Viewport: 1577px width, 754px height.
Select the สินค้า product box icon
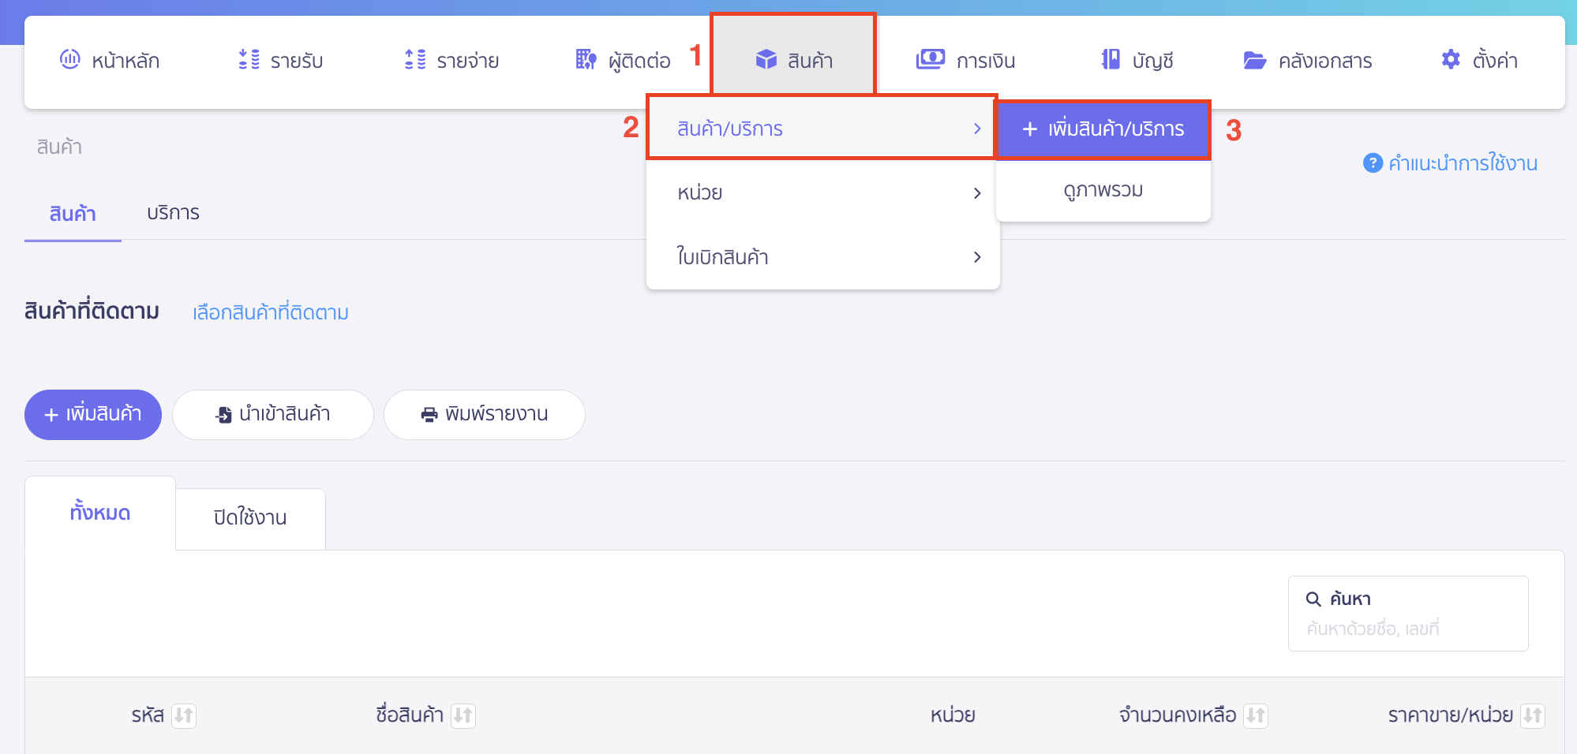pos(766,58)
